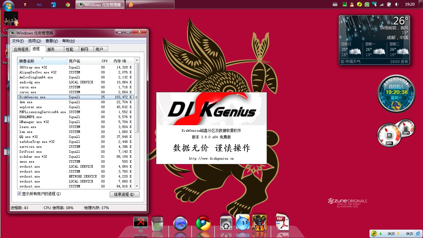Select the QQ.exe *32 process
423x238 pixels.
point(76,137)
